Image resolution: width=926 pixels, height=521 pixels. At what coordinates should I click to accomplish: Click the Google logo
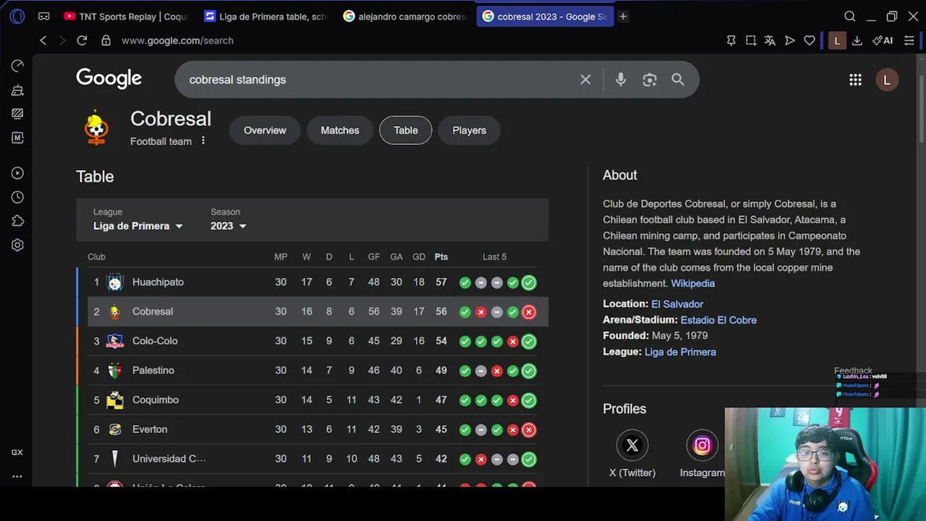[109, 79]
